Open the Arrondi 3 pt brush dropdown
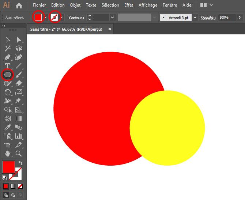Screen dimensions: 245x200 [195, 17]
